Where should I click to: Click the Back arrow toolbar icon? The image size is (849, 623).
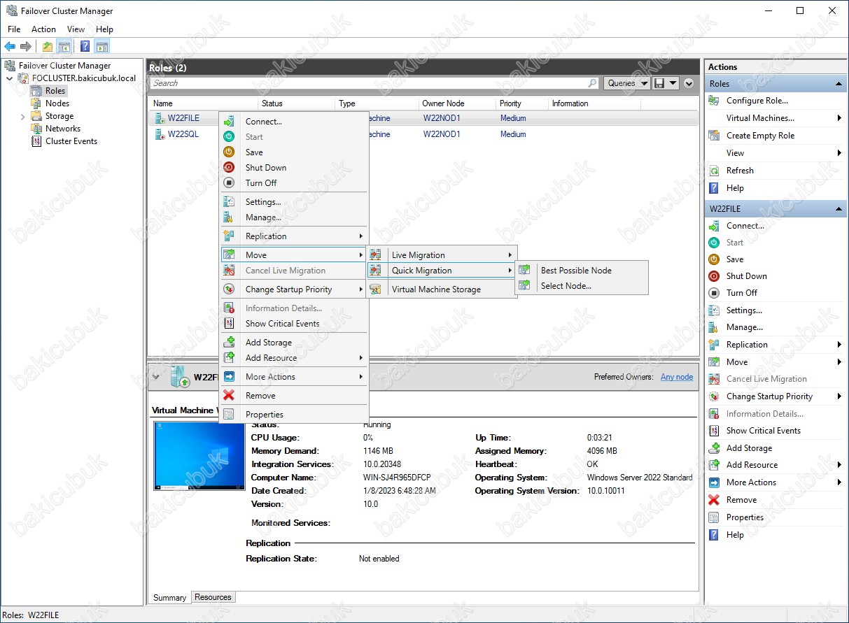point(10,47)
